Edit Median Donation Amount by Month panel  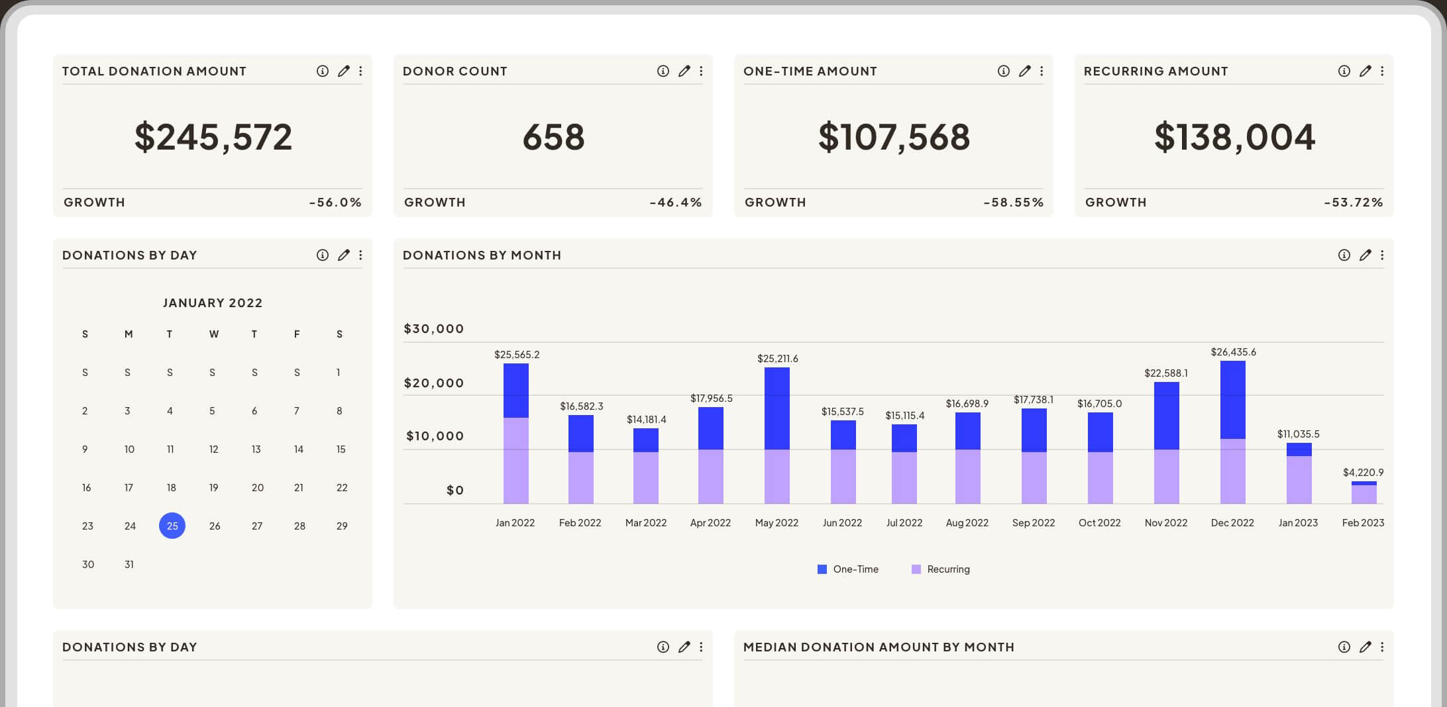1365,647
